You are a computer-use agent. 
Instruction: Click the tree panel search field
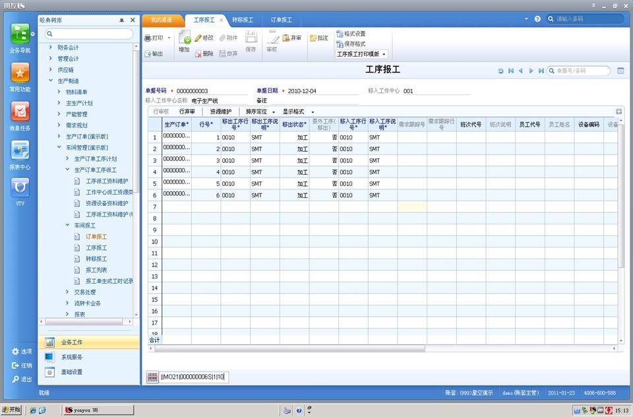pyautogui.click(x=89, y=34)
